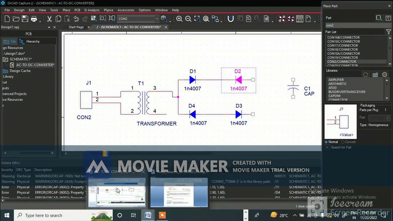Open the Packaging Part dropdown
Screen dimensions: 393x221
click(379, 118)
